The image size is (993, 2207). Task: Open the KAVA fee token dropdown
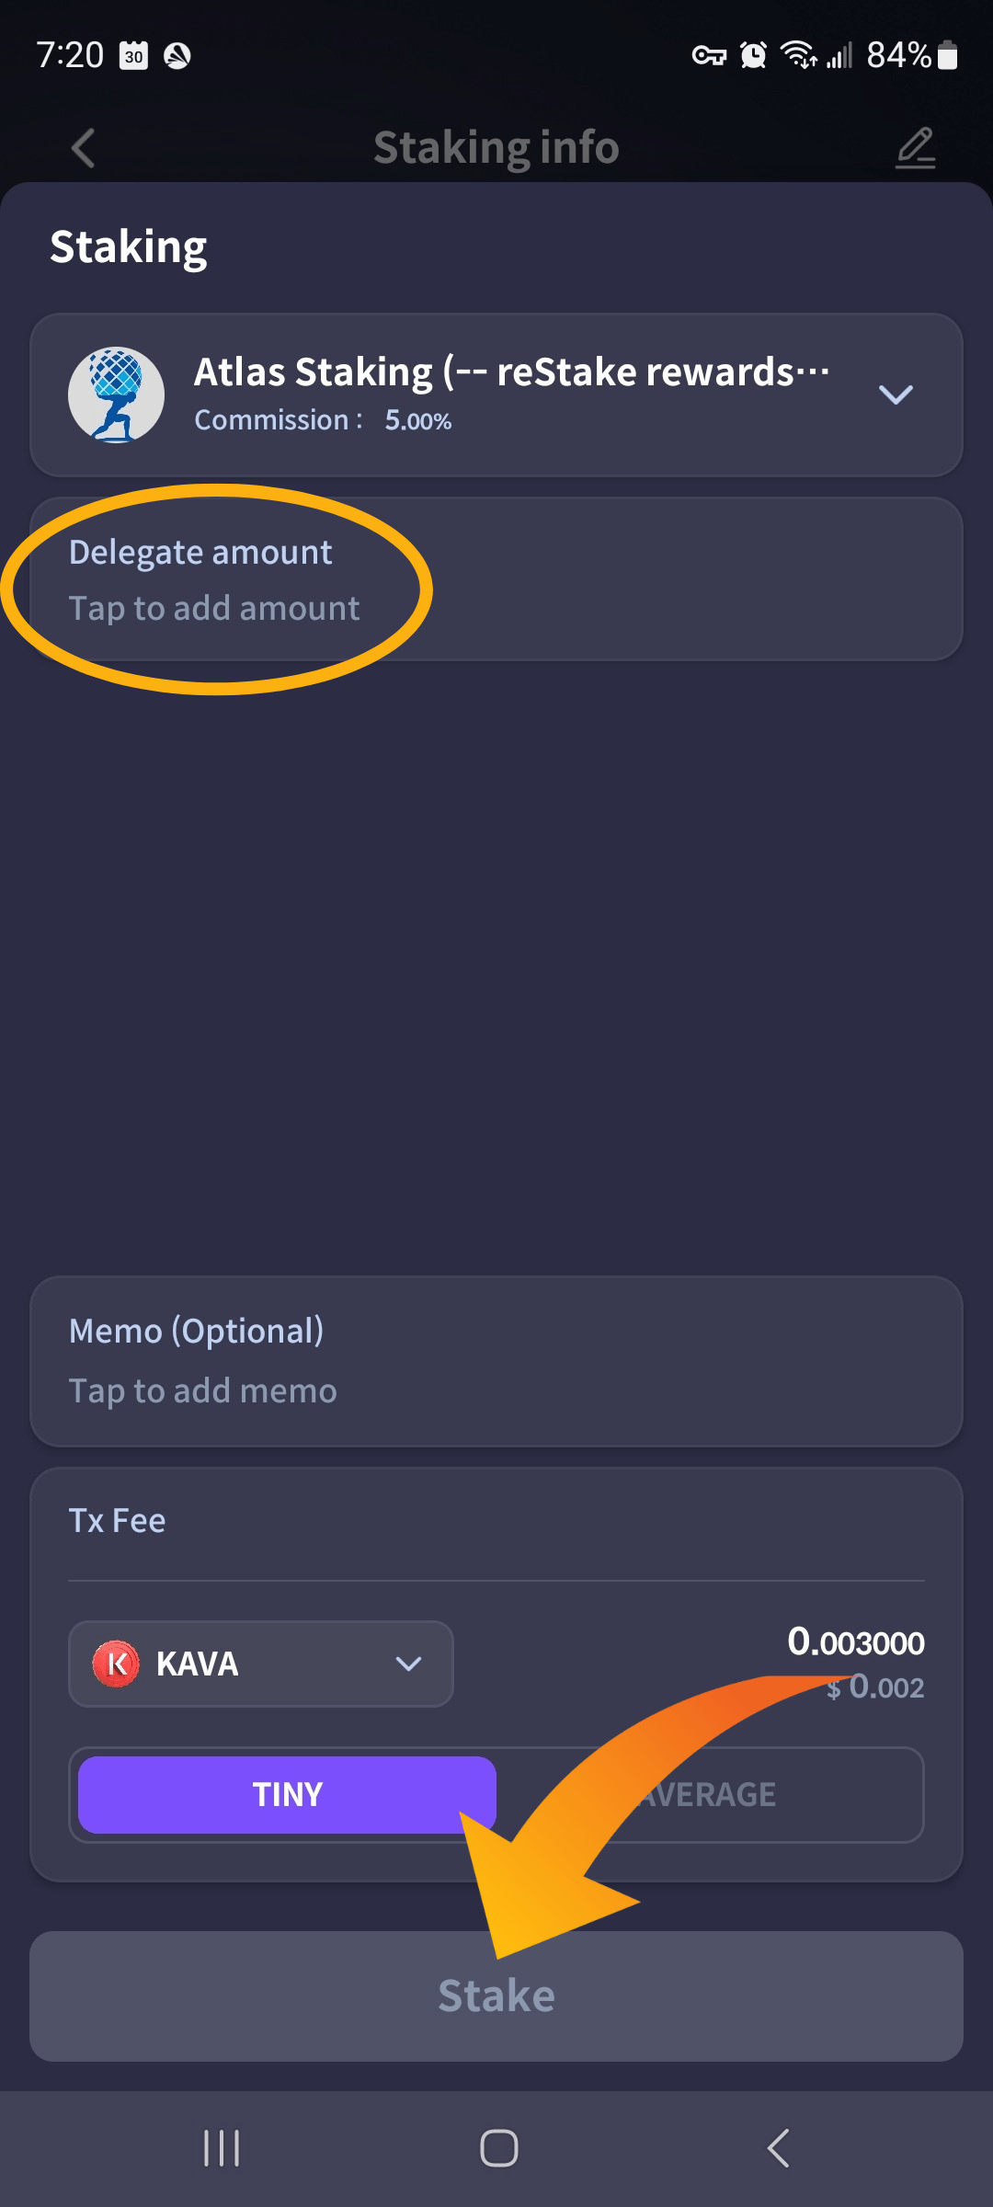(408, 1663)
